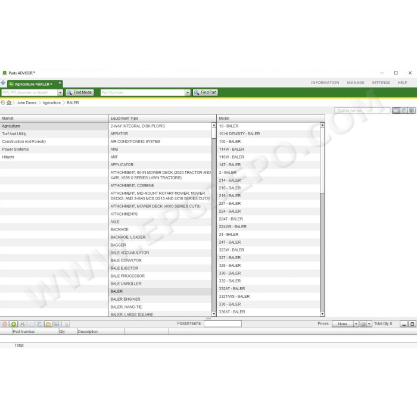Click the Find Part button

click(x=206, y=92)
